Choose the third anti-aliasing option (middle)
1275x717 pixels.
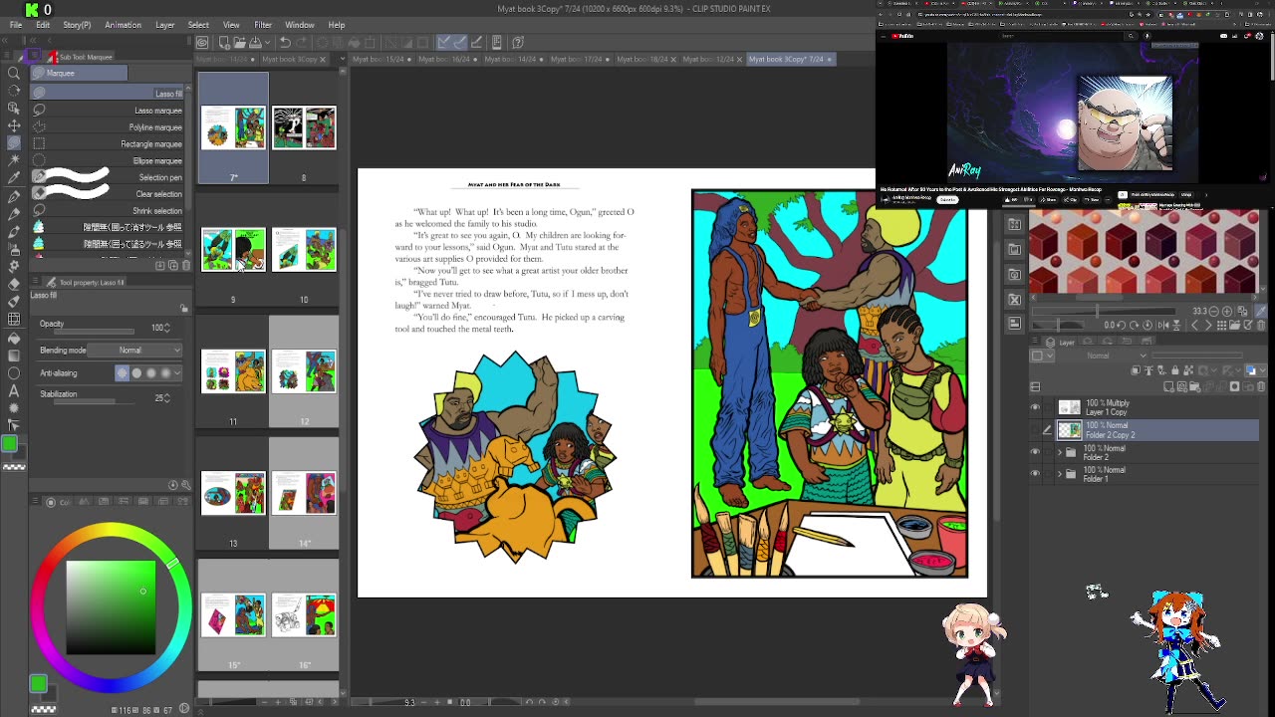(x=151, y=372)
